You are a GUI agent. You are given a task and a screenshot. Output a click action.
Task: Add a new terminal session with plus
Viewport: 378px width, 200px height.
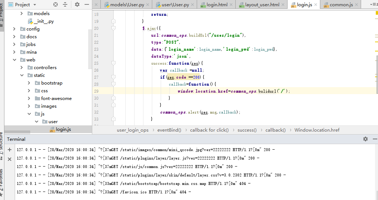tap(10, 150)
